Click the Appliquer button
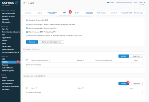The height and width of the screenshot is (102, 149). pyautogui.click(x=32, y=42)
